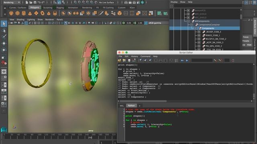
Task: Create a polygon cone from shelf
Action: pos(30,13)
